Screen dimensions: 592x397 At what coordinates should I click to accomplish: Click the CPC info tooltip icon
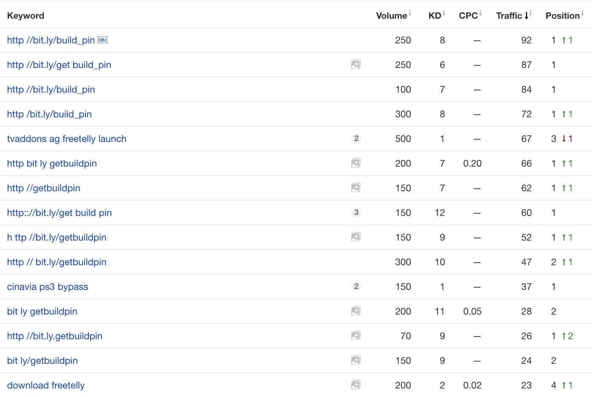point(481,13)
